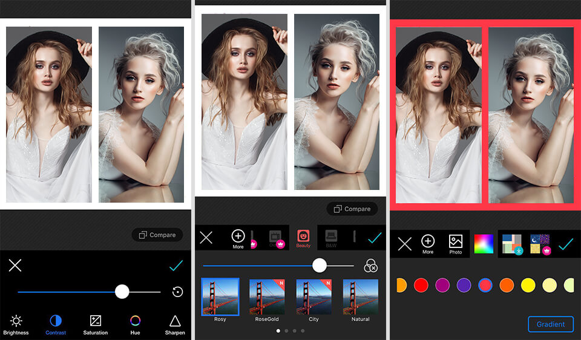Download the pastel blocks pattern background
581x340 pixels.
coord(512,244)
